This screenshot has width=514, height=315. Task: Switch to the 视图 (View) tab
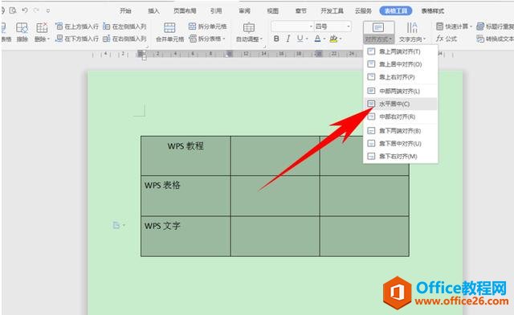click(x=273, y=10)
